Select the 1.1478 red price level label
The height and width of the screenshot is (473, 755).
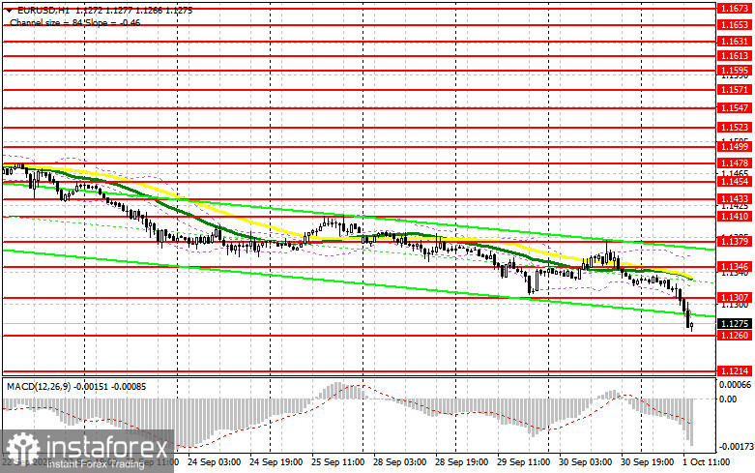[735, 163]
